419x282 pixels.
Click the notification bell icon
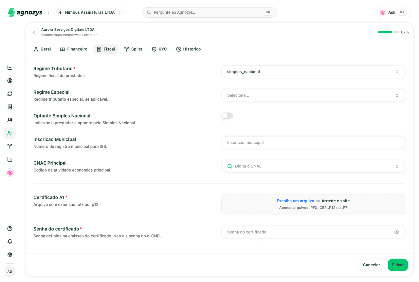coord(10,242)
